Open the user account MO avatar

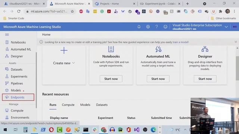click(235, 27)
